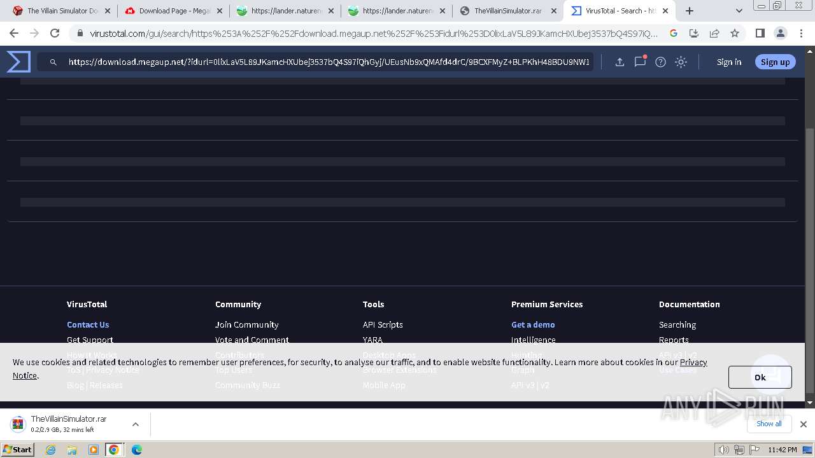
Task: Close the downloads bar
Action: [x=804, y=424]
